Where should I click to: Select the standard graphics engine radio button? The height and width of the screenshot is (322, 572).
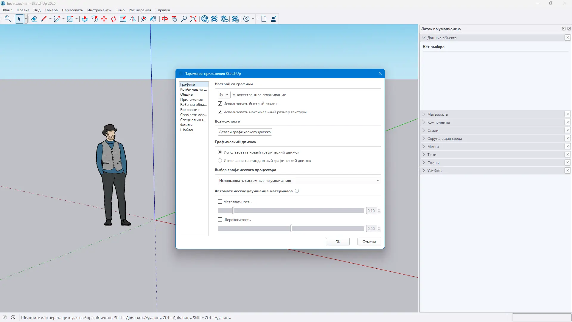pyautogui.click(x=220, y=161)
